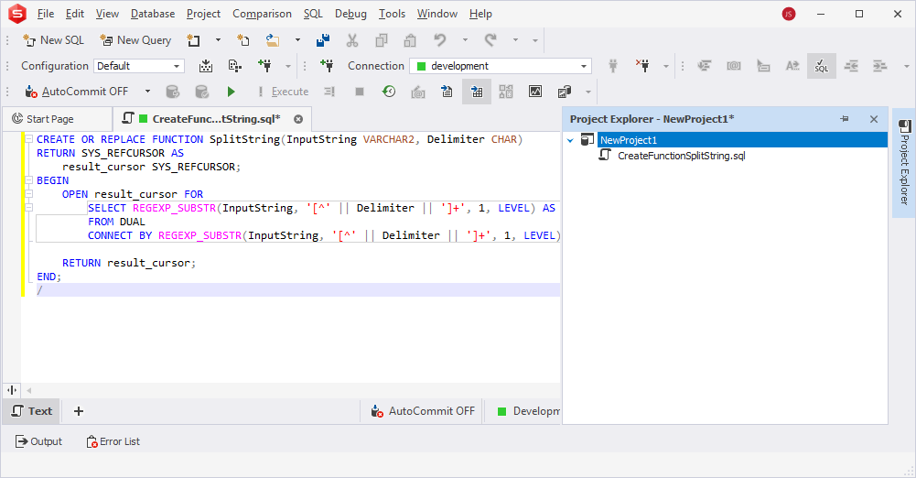
Task: Toggle the Results as Grid button
Action: click(477, 92)
